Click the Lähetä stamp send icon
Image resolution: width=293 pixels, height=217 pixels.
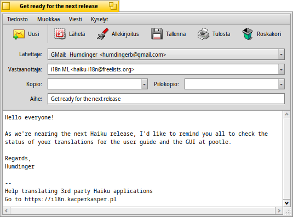point(60,34)
